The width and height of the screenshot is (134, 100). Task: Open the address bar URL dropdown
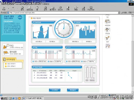click(119, 13)
